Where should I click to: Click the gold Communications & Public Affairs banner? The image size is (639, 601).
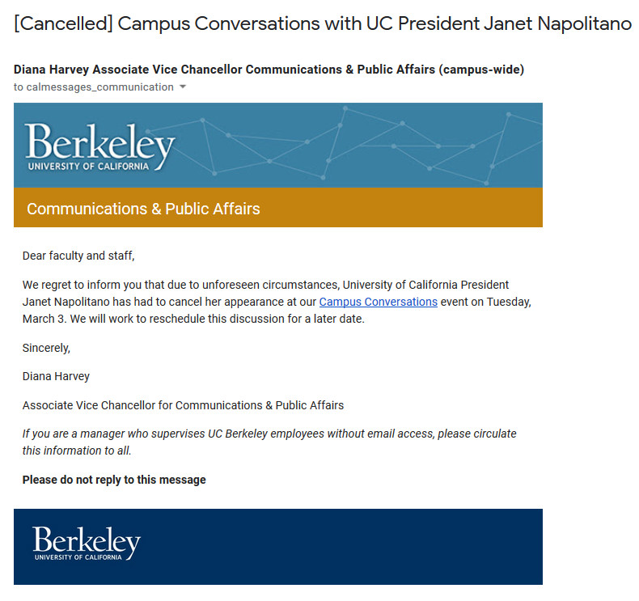point(278,208)
